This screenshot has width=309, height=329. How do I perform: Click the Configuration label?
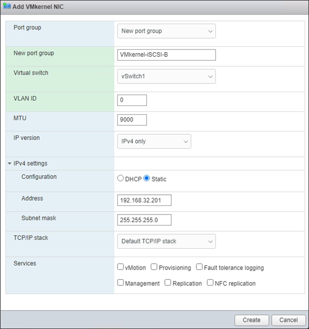pyautogui.click(x=39, y=177)
